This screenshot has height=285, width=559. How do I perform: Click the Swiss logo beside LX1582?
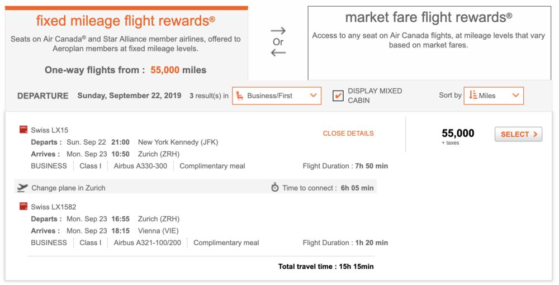point(23,207)
